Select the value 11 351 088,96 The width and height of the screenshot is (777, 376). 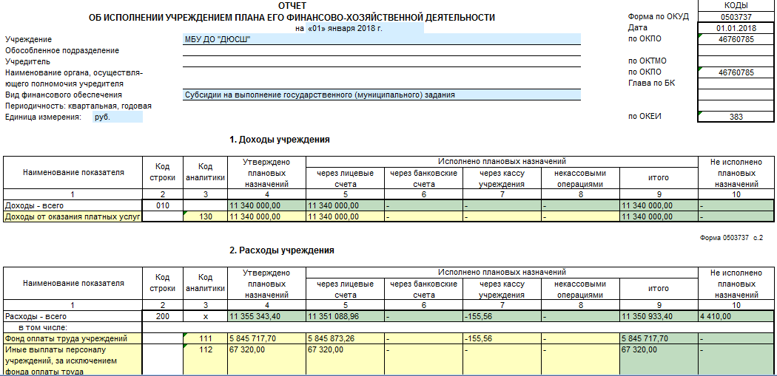tap(345, 316)
